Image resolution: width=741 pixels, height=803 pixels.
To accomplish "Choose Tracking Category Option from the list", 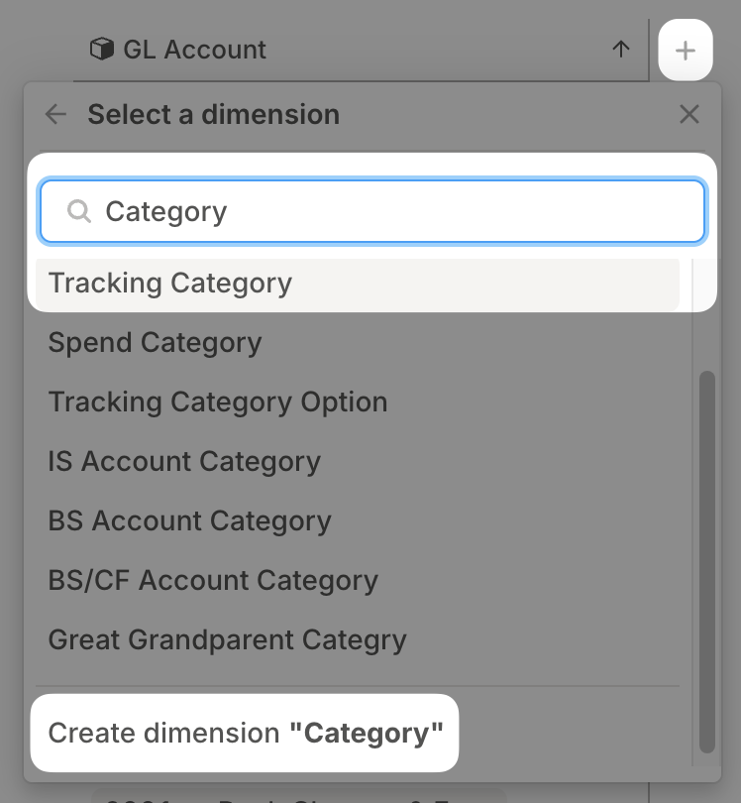I will pos(217,401).
